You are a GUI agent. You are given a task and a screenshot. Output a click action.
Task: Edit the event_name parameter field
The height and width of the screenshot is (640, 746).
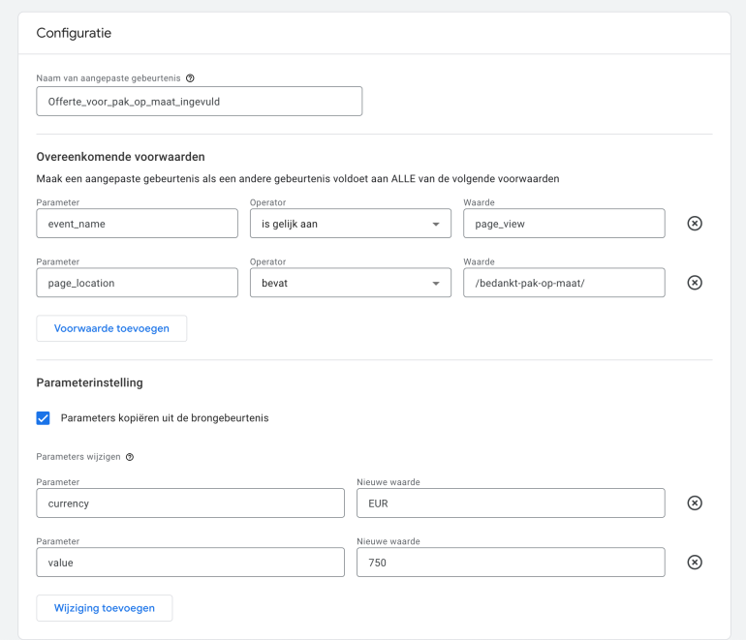click(x=137, y=224)
